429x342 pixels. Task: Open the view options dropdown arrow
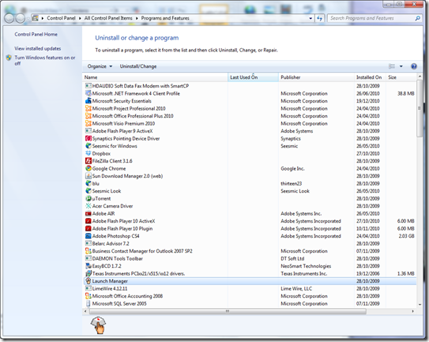tap(401, 66)
